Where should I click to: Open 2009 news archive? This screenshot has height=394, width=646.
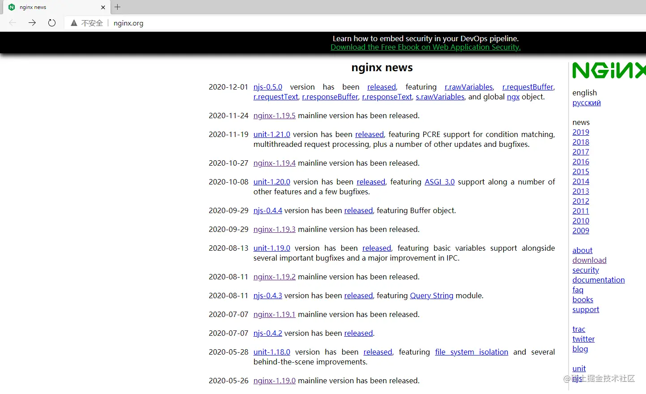tap(581, 231)
